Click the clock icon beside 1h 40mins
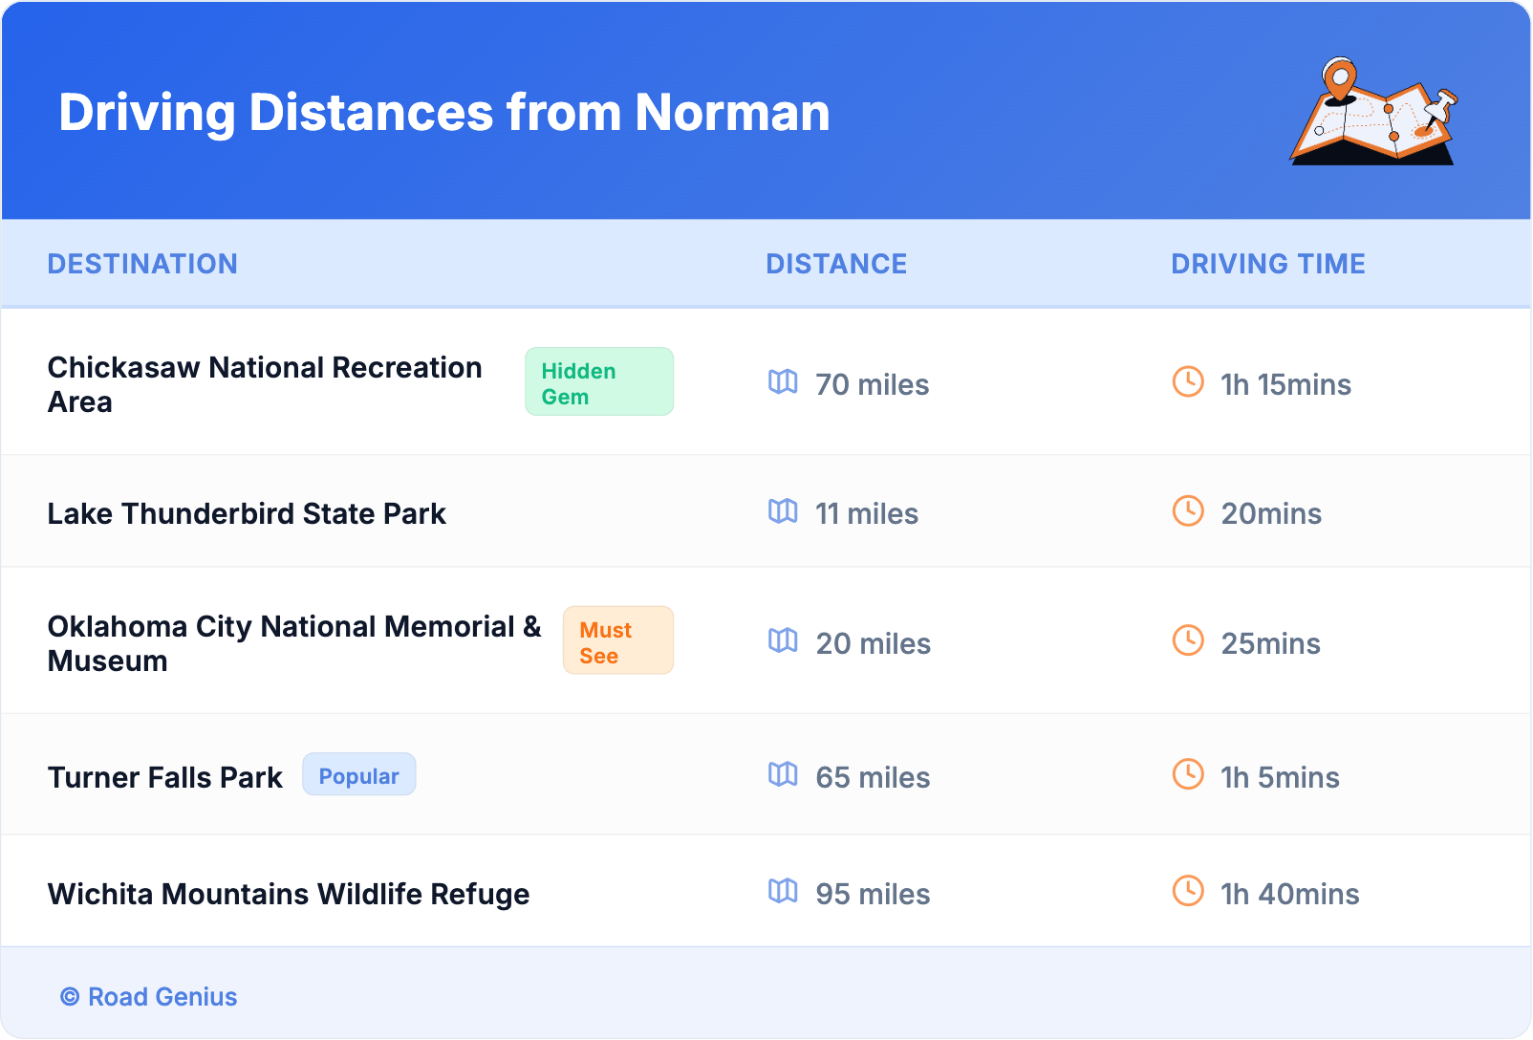Image resolution: width=1533 pixels, height=1040 pixels. pos(1188,891)
